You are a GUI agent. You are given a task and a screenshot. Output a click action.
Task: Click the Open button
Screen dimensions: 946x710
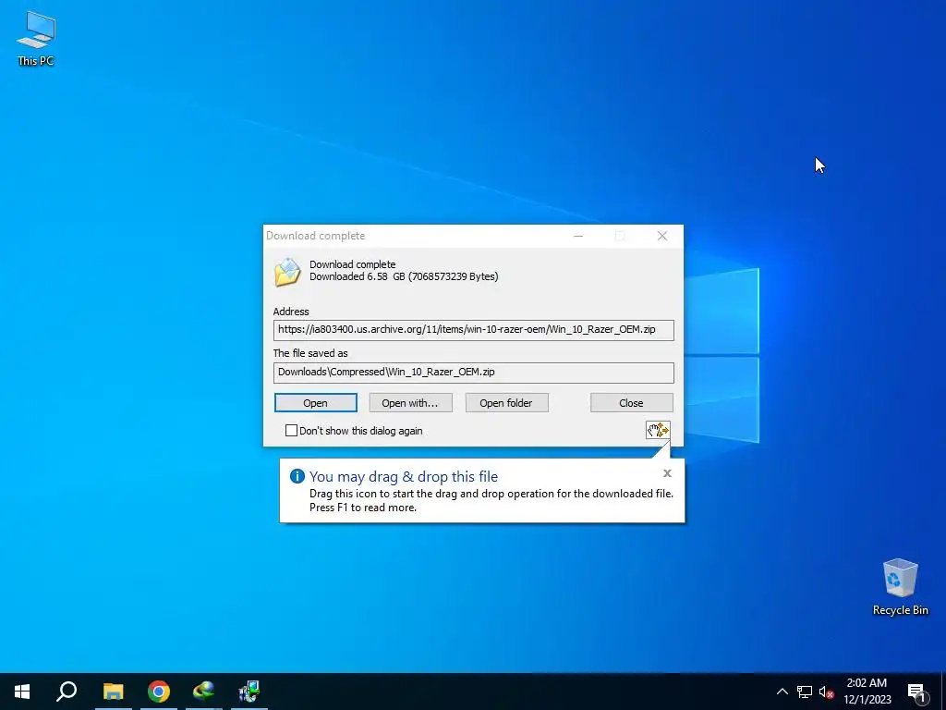tap(316, 403)
